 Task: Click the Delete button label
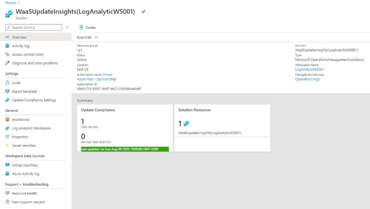point(91,28)
